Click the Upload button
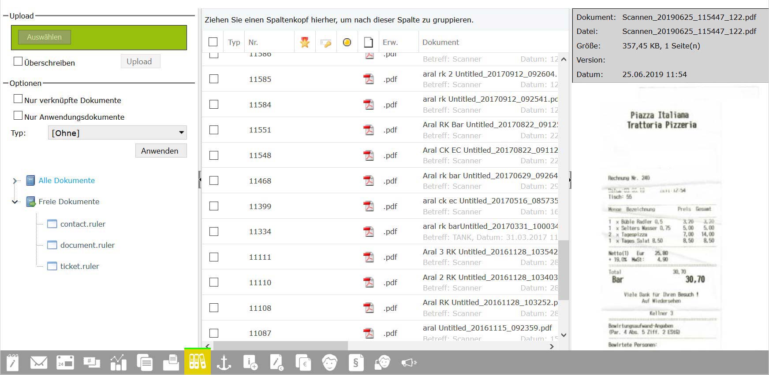Screen dimensions: 769x375 pos(140,62)
